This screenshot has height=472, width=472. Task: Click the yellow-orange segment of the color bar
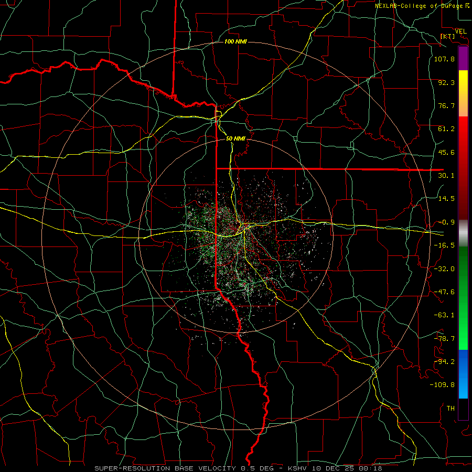point(463,93)
